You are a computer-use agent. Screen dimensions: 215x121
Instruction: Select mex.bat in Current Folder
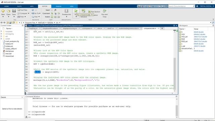click(8, 54)
